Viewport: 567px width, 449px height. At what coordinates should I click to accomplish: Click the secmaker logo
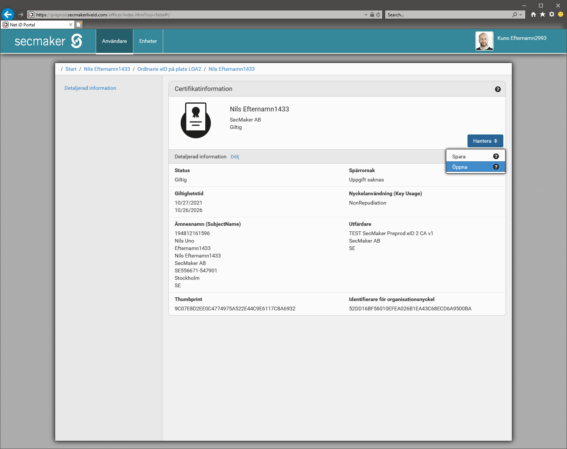click(48, 41)
